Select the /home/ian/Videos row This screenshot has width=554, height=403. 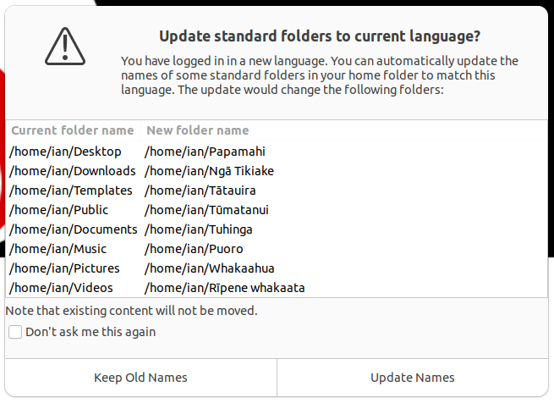tap(63, 288)
